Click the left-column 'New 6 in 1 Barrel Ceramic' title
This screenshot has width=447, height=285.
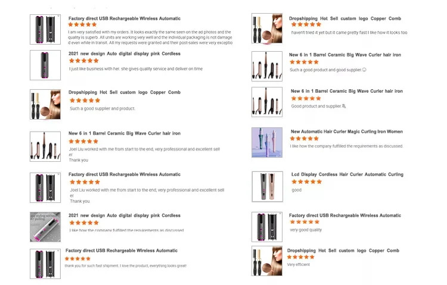point(125,133)
